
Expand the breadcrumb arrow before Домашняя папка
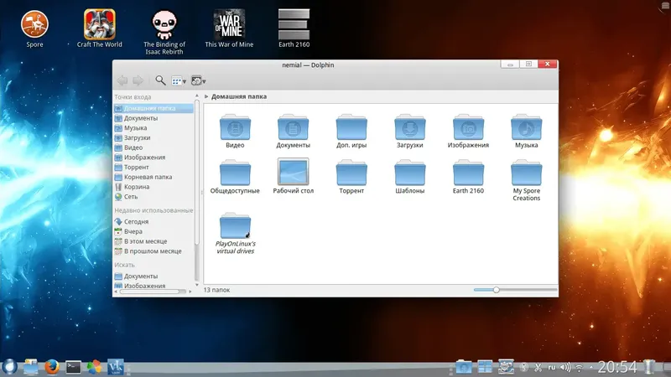tap(206, 96)
